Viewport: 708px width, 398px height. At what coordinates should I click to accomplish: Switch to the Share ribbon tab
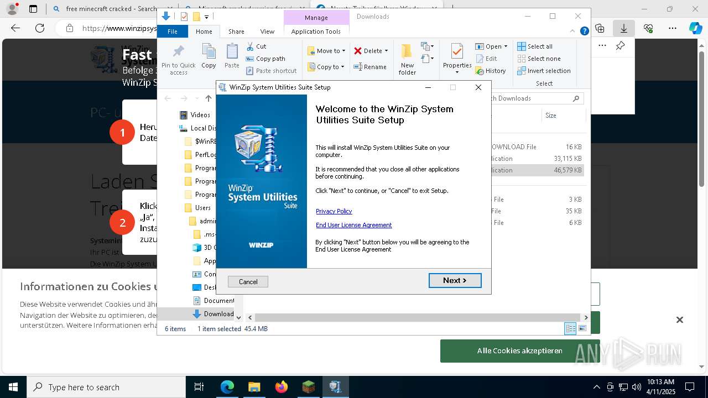[236, 32]
